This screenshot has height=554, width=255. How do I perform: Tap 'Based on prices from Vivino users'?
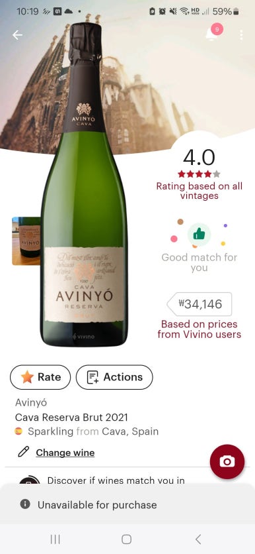coord(200,329)
